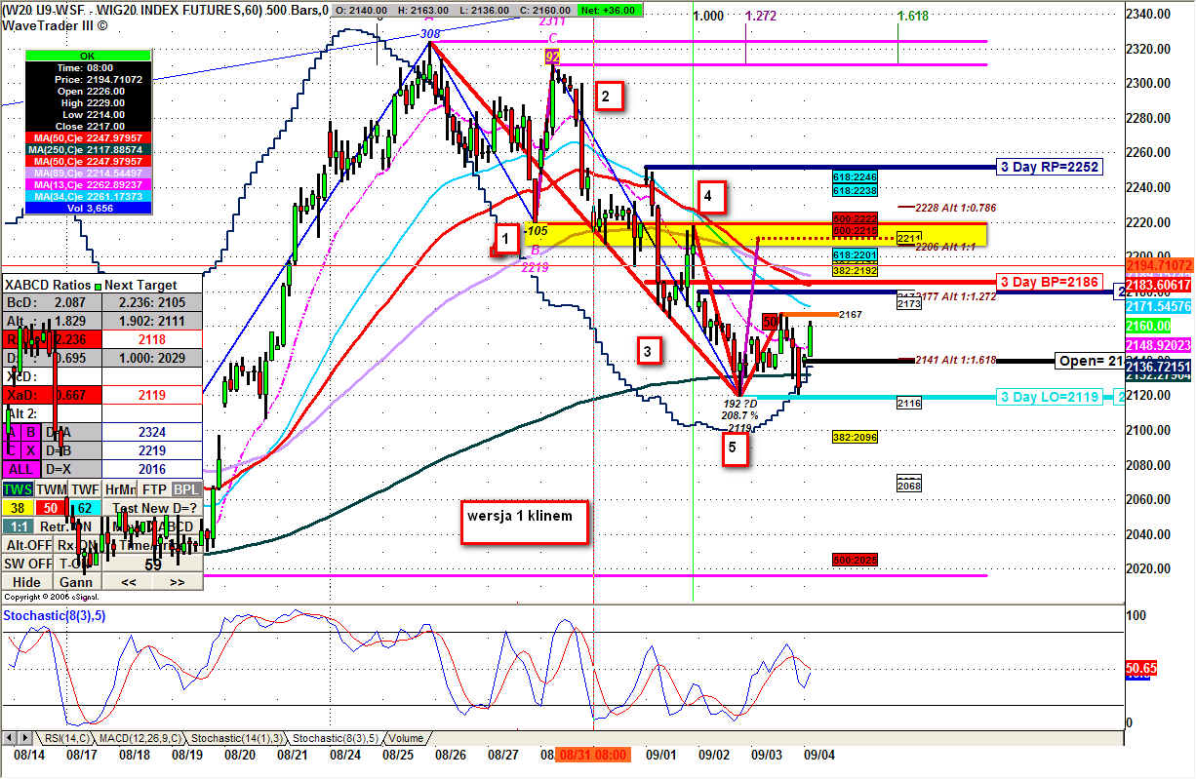Switch to the MACD(12,26,9,C) tab

pos(140,738)
